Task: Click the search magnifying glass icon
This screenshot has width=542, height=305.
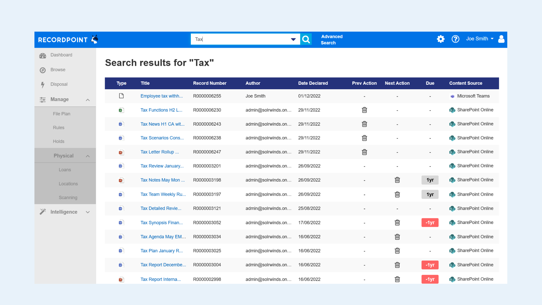Action: tap(306, 39)
